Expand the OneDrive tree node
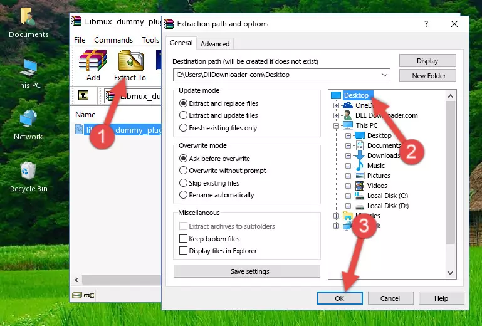This screenshot has height=326, width=482. [336, 105]
